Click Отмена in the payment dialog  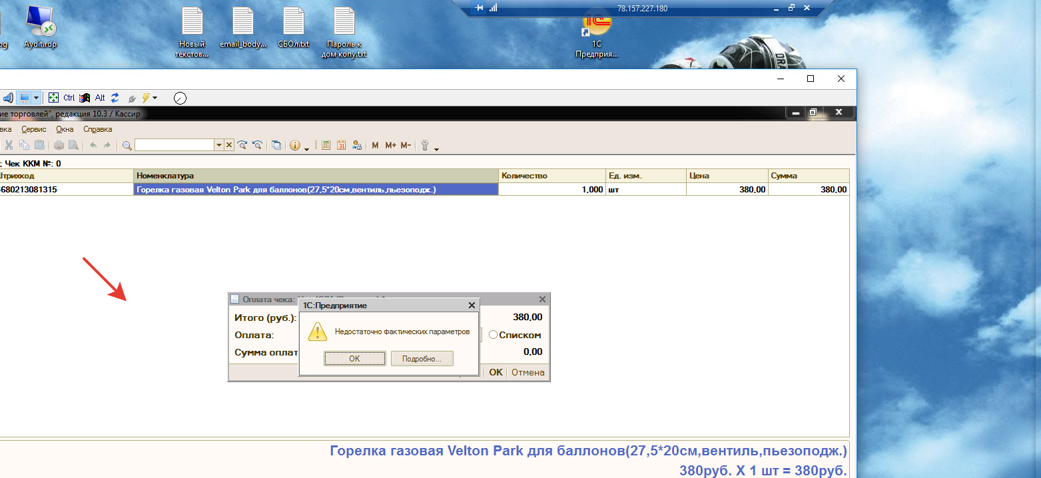pyautogui.click(x=528, y=372)
